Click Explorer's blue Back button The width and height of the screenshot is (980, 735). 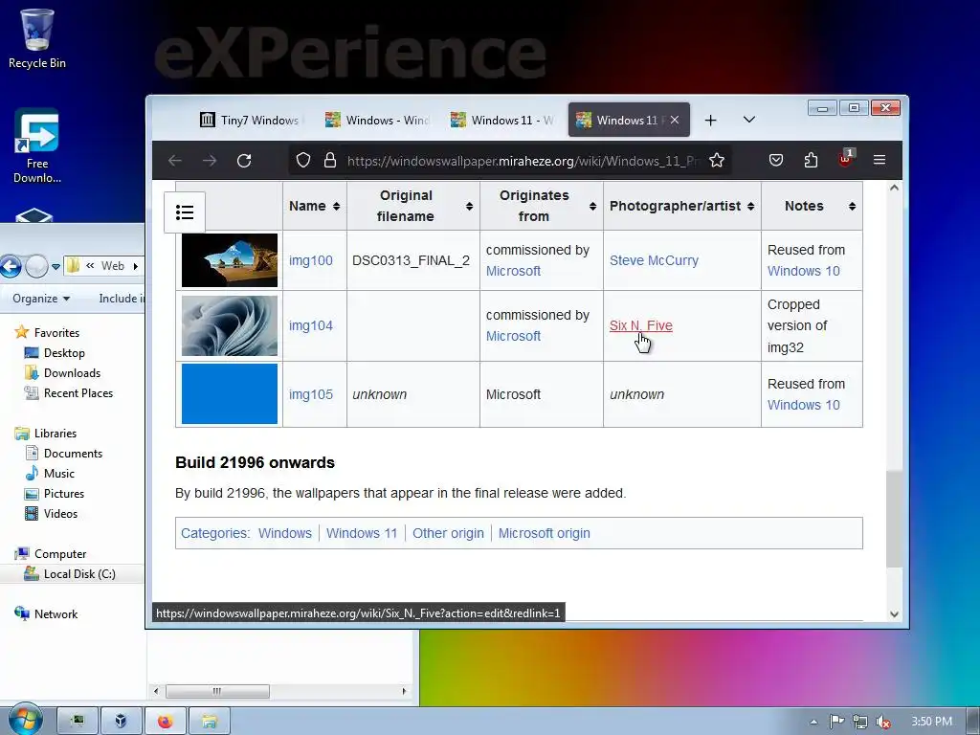[11, 266]
